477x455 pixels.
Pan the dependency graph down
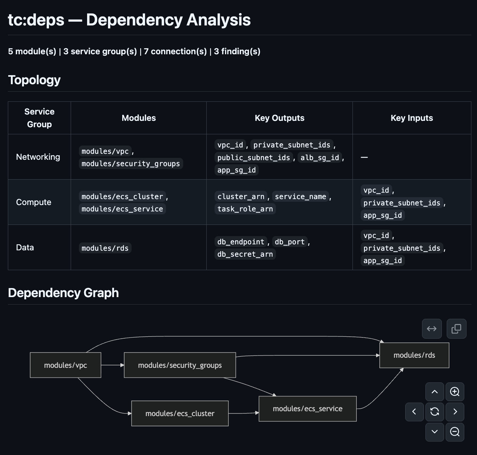435,432
